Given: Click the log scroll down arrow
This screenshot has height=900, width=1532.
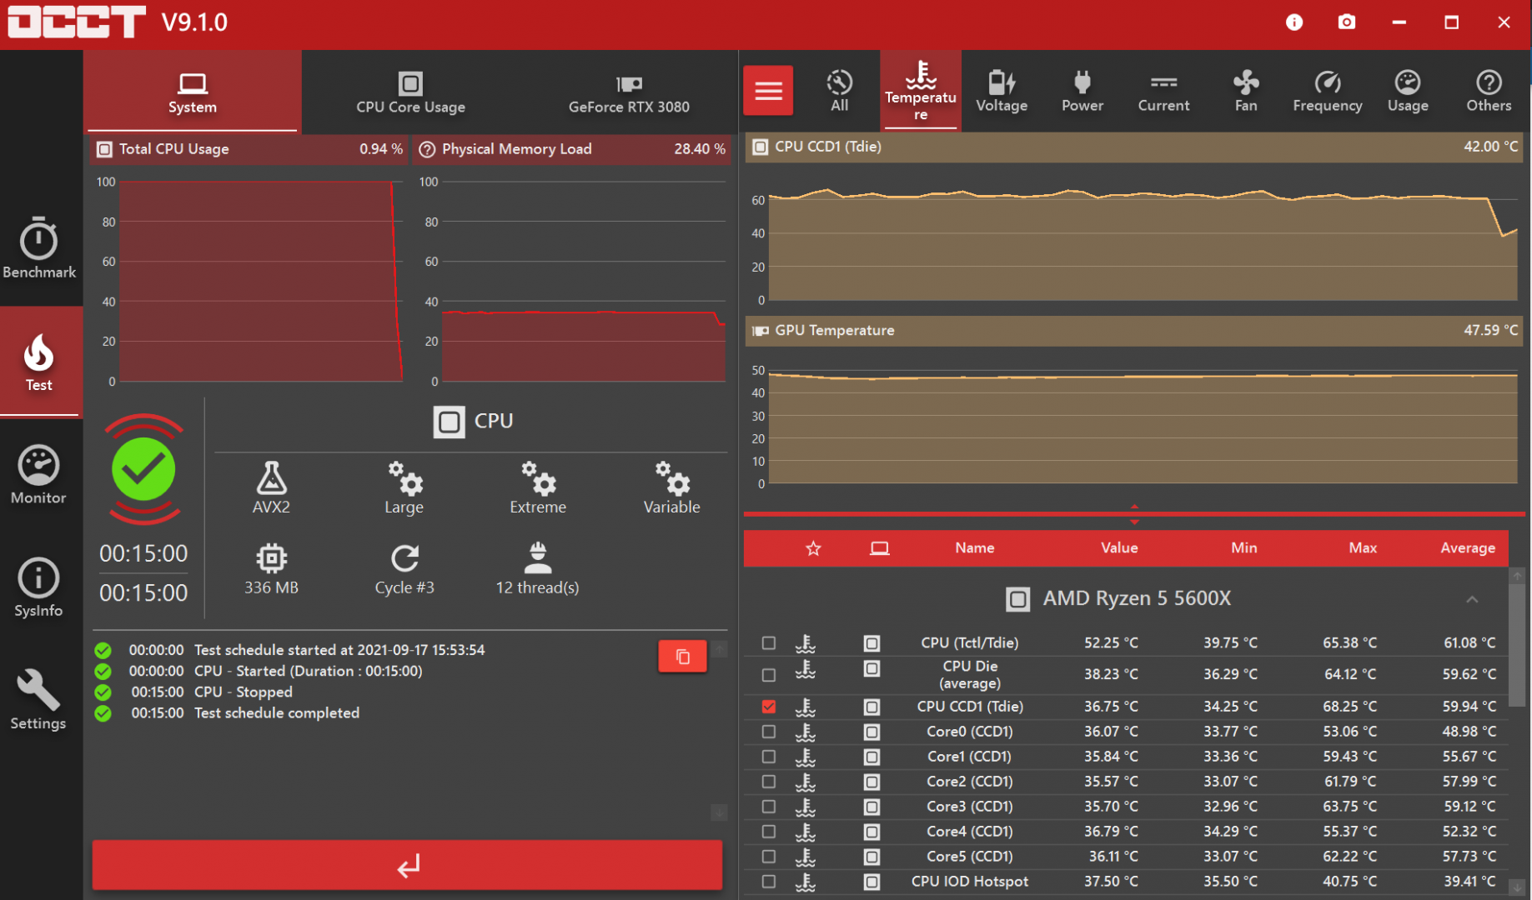Looking at the screenshot, I should 719,812.
